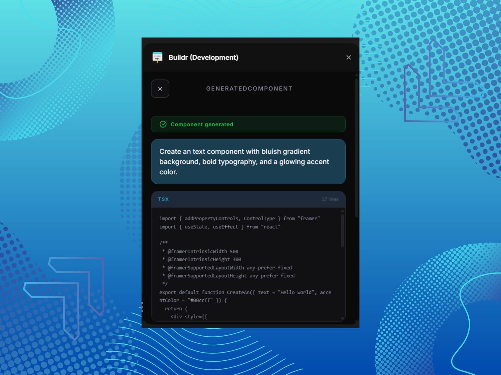Click the "<div style={{" code line
The height and width of the screenshot is (375, 501).
click(x=189, y=317)
